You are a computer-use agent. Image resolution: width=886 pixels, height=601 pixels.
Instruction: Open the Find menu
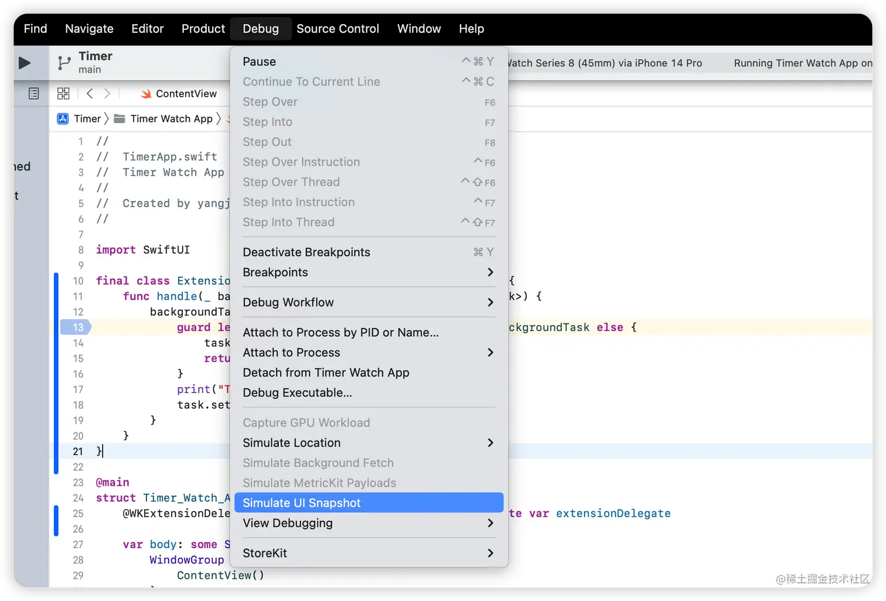pyautogui.click(x=35, y=29)
